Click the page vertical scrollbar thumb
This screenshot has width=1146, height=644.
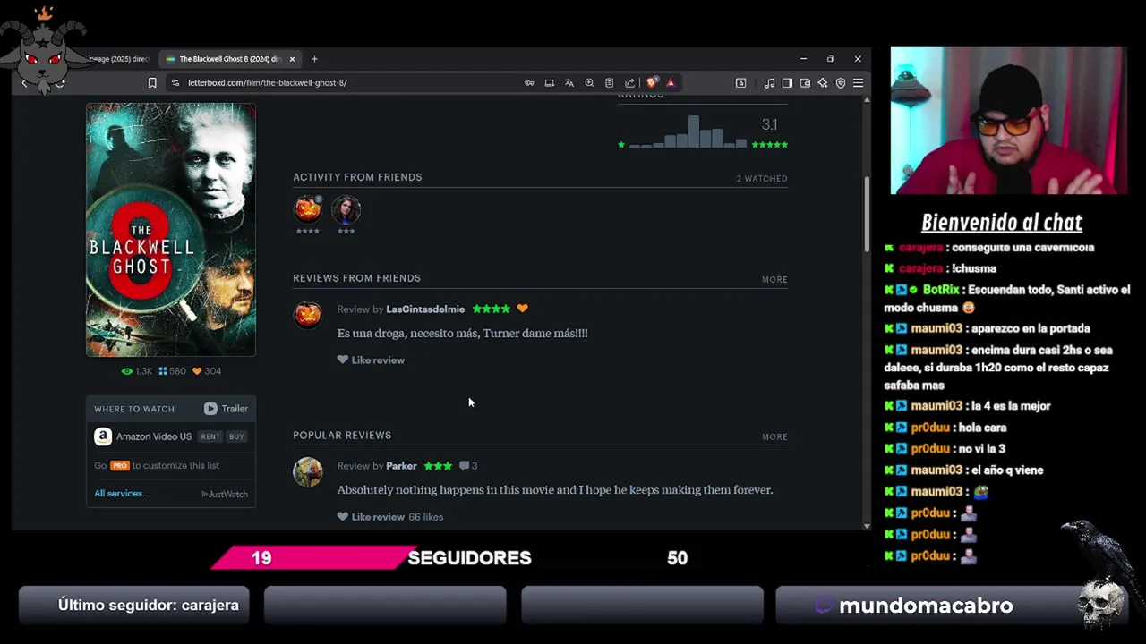(866, 215)
